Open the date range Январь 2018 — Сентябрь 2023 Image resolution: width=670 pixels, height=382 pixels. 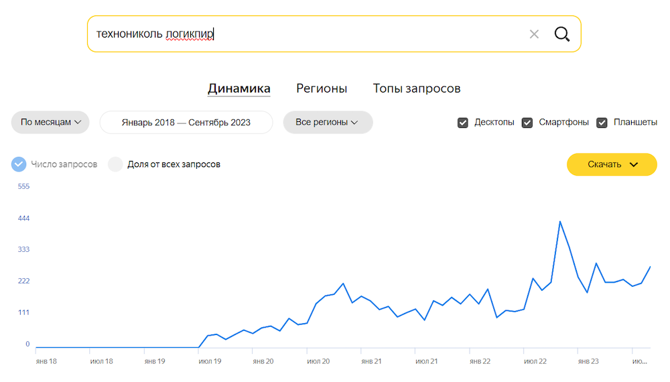186,123
